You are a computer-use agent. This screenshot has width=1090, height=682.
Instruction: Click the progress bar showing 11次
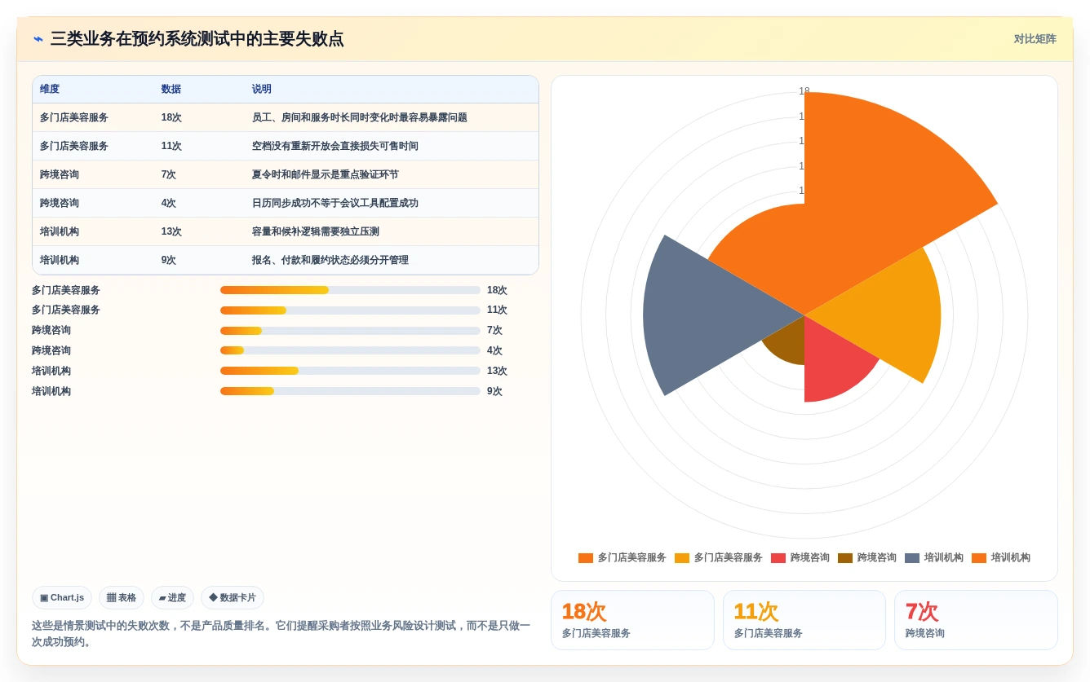(350, 310)
